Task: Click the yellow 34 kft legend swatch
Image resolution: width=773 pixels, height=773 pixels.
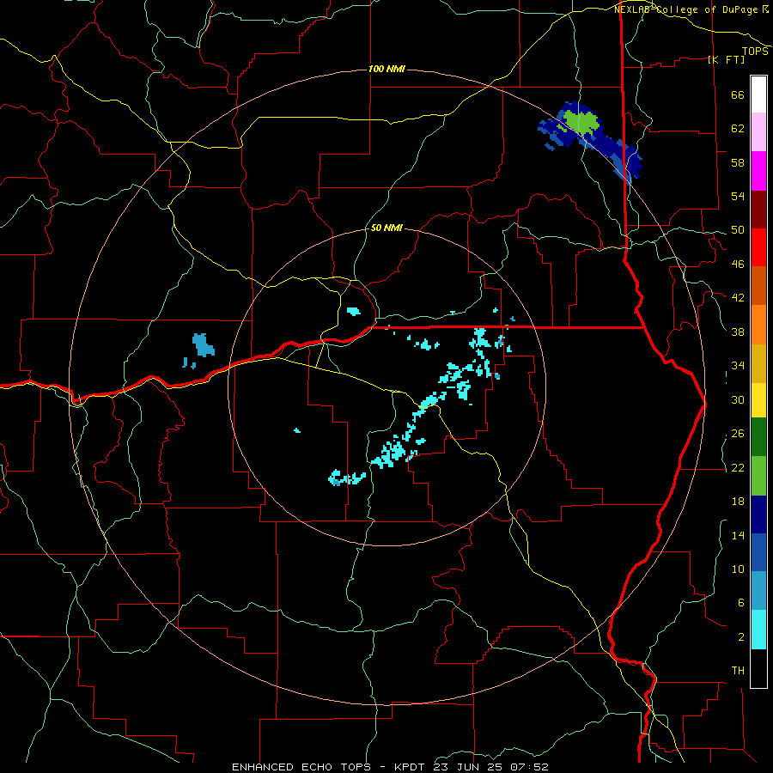Action: (758, 400)
